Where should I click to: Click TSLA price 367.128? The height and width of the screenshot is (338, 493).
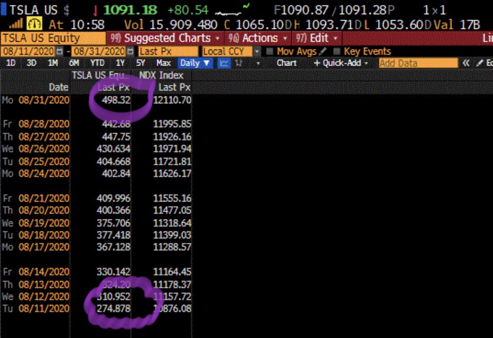[114, 247]
